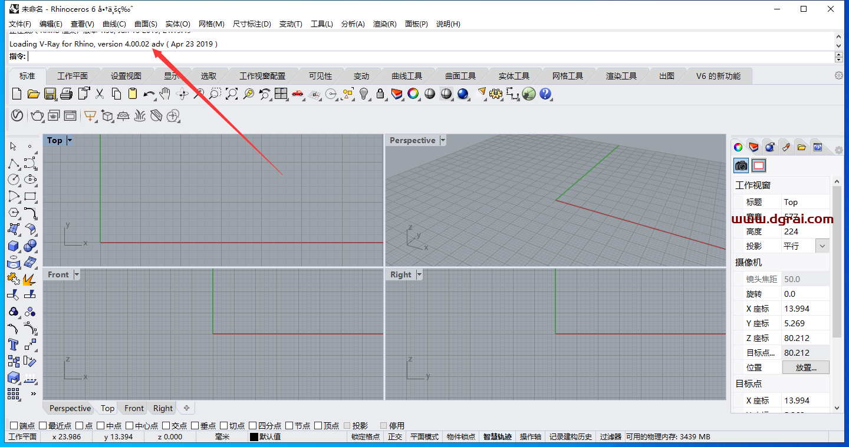Click the black 默认值 layer color swatch
Screen dimensions: 849x447
click(x=254, y=437)
